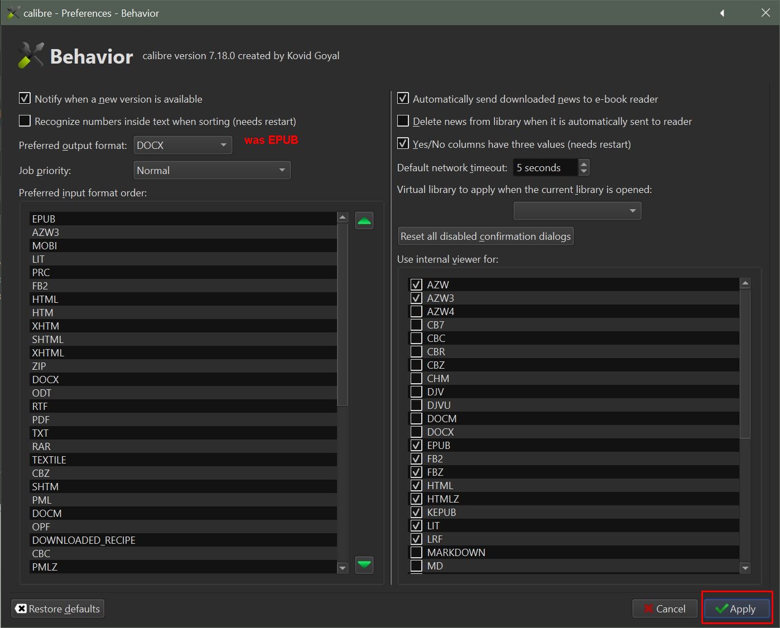780x628 pixels.
Task: Select MOBI in input format order list
Action: pos(184,245)
